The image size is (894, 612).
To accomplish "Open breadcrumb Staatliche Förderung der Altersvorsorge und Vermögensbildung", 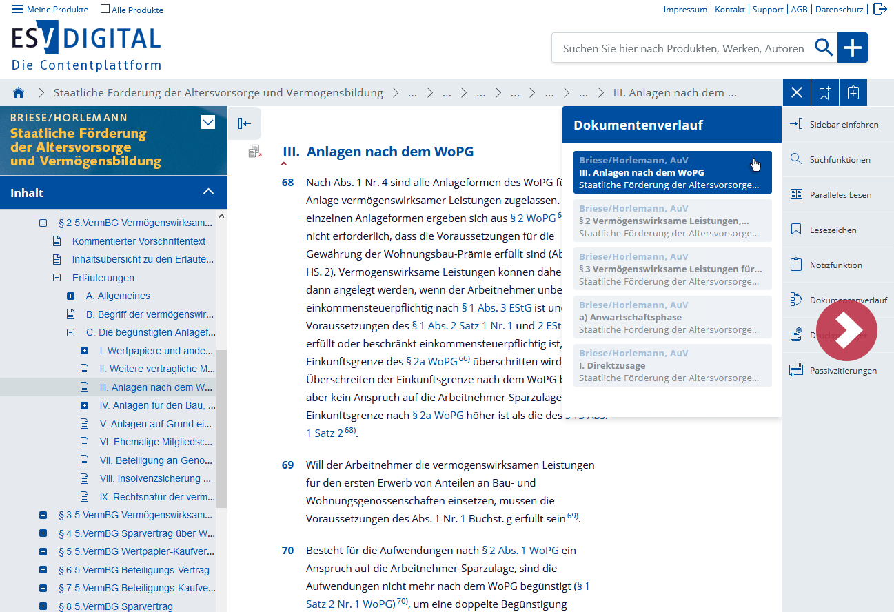I will 218,92.
